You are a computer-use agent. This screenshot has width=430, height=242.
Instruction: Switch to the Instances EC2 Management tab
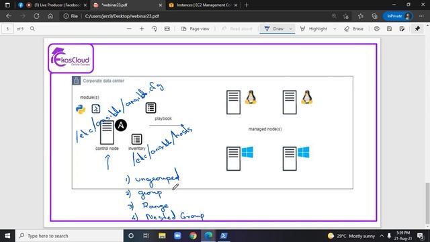pyautogui.click(x=203, y=5)
